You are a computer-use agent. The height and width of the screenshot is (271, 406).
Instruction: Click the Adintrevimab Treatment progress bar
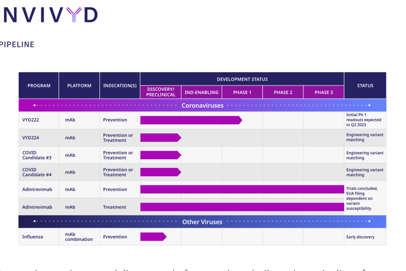tap(242, 207)
